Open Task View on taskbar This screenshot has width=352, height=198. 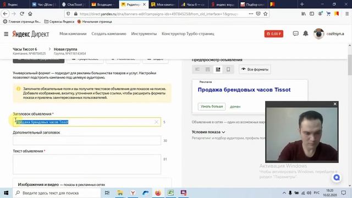pyautogui.click(x=107, y=193)
